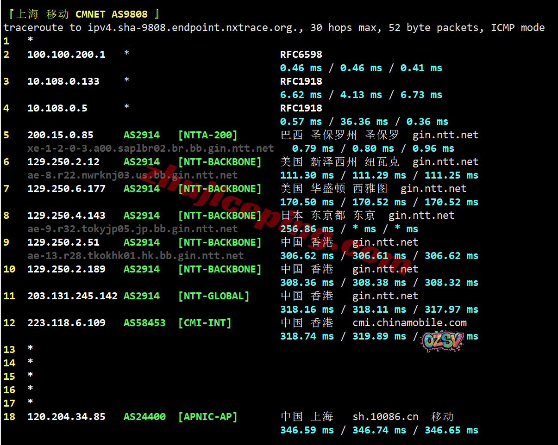Screen dimensions: 558x445
Task: Click IP address 129.250.6.177 at hop 7
Action: click(x=66, y=189)
